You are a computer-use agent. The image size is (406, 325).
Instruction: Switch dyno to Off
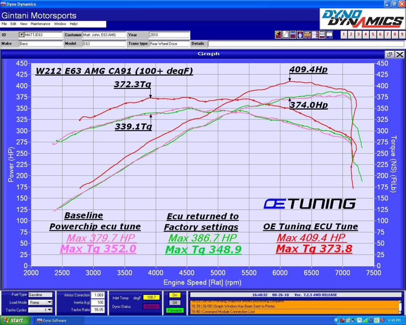click(x=174, y=303)
